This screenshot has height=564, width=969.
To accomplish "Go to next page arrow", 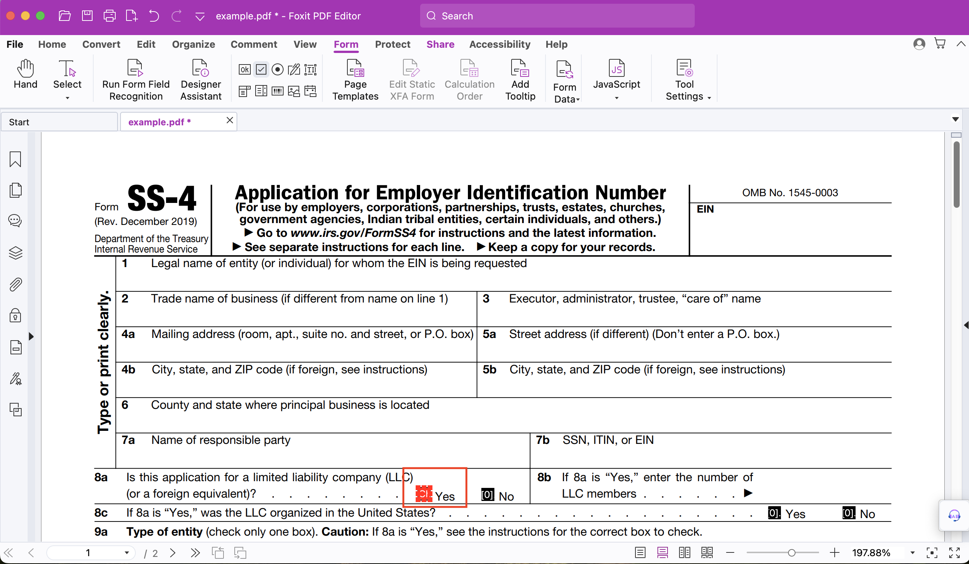I will [173, 552].
